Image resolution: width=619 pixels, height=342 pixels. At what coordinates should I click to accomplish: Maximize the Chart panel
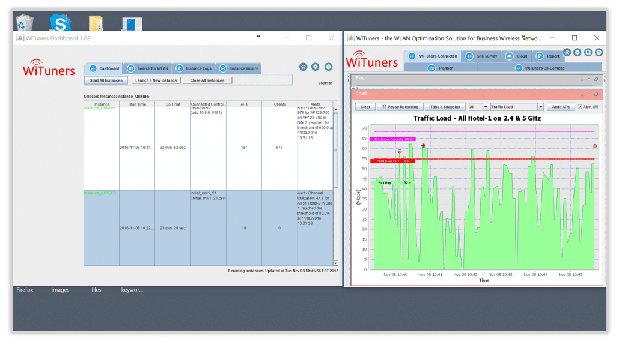pos(588,95)
